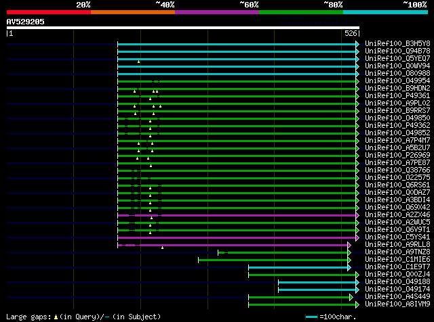This screenshot has height=322, width=434.
Task: Open the UniRef100_O80988 hit label
Action: 397,74
